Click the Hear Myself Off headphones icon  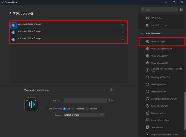pos(147,92)
